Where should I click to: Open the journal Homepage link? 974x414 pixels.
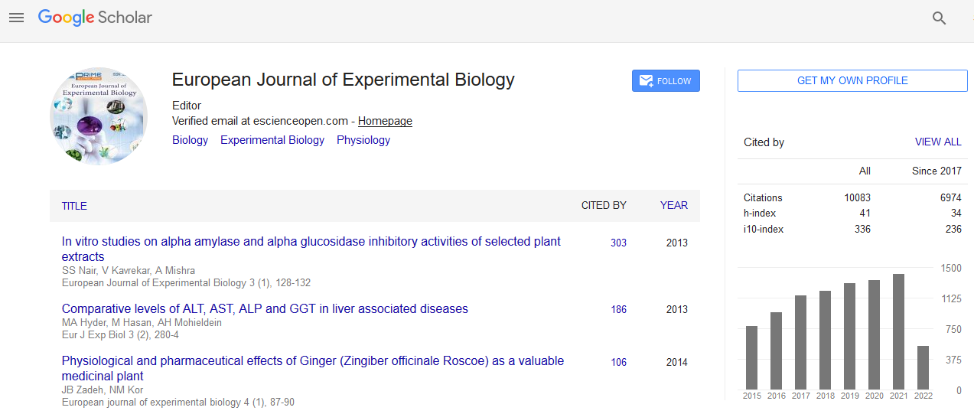[385, 121]
